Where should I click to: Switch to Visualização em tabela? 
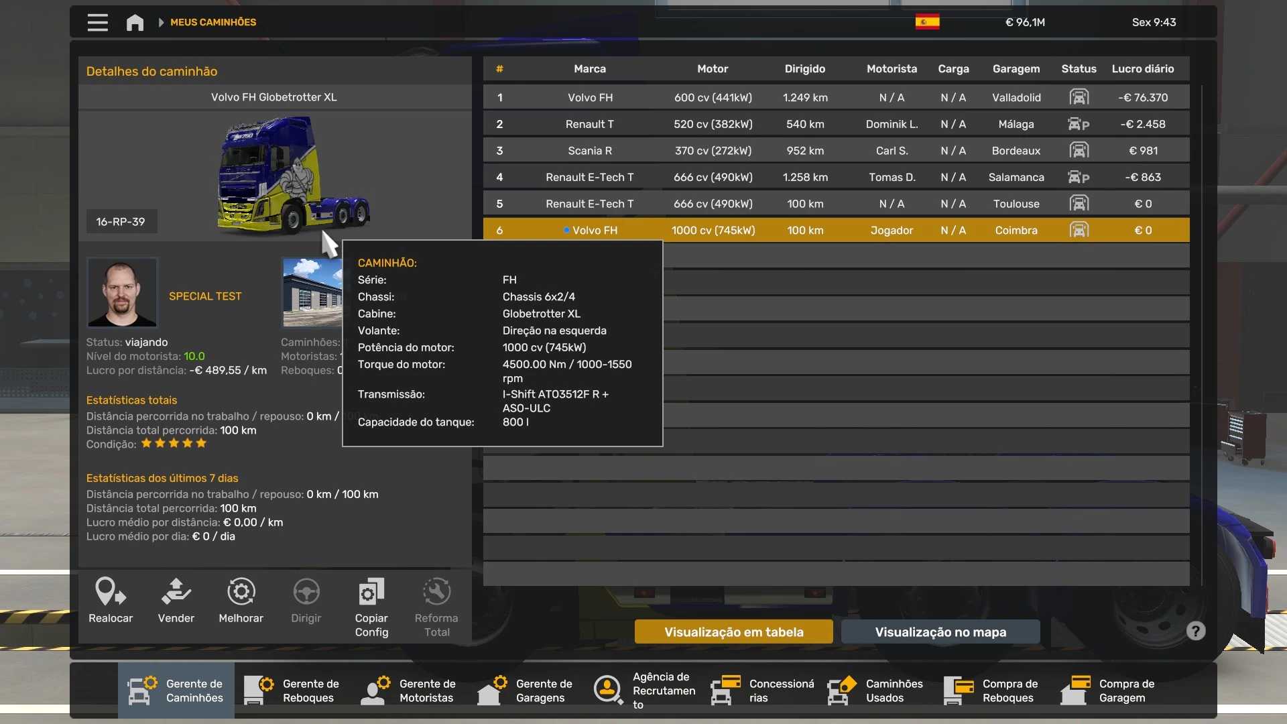click(733, 631)
